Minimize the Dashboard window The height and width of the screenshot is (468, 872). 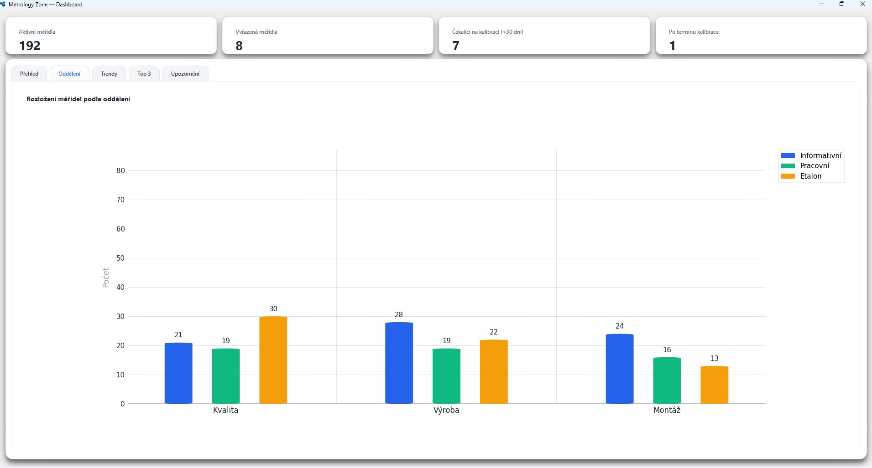[821, 4]
